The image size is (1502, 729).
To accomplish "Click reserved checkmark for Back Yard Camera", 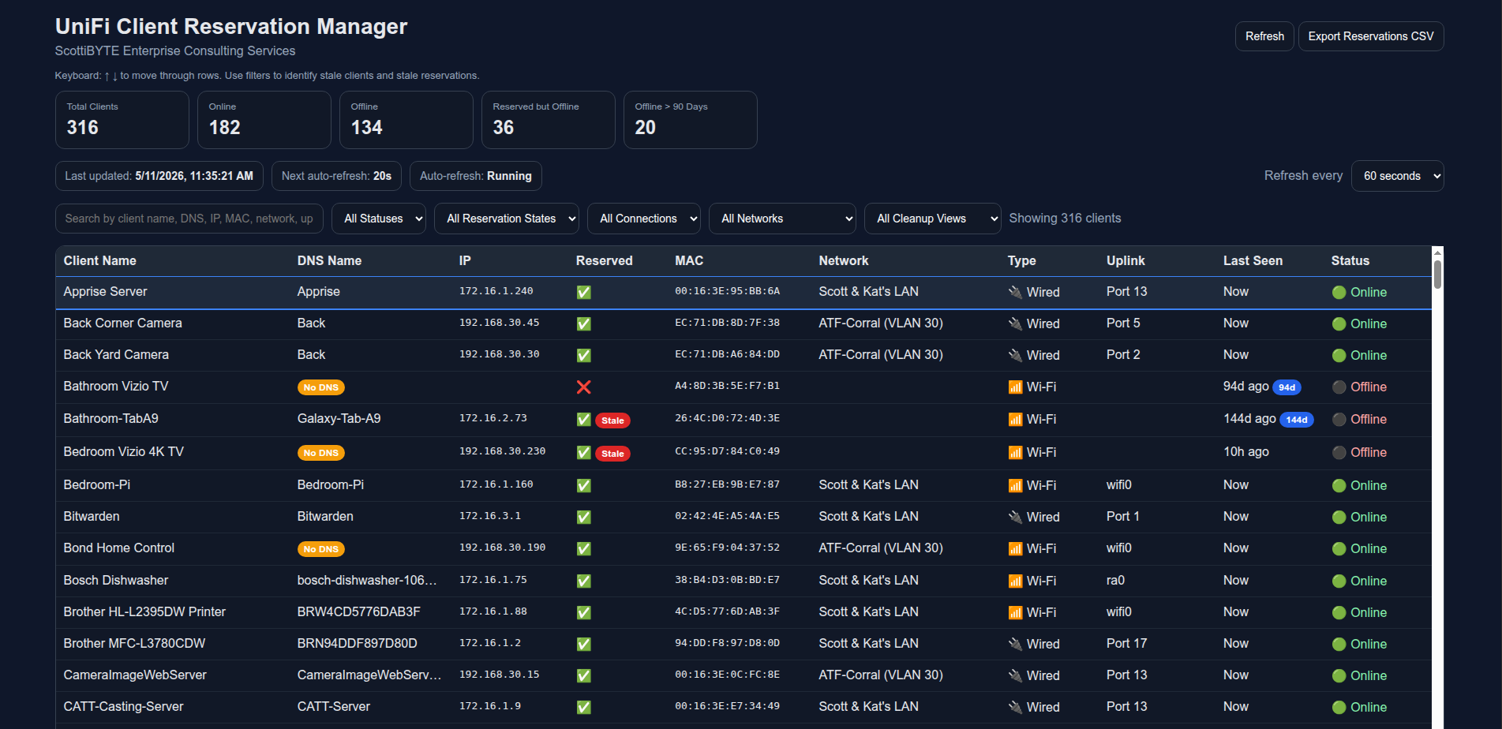I will 583,355.
